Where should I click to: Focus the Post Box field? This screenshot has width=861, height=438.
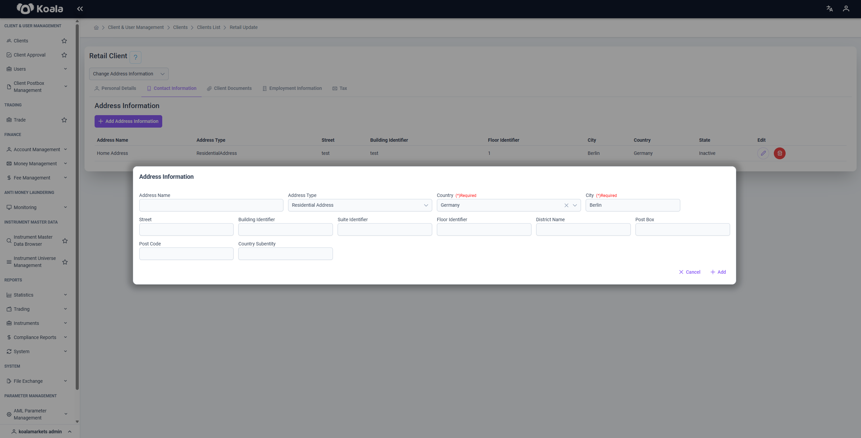pyautogui.click(x=682, y=230)
